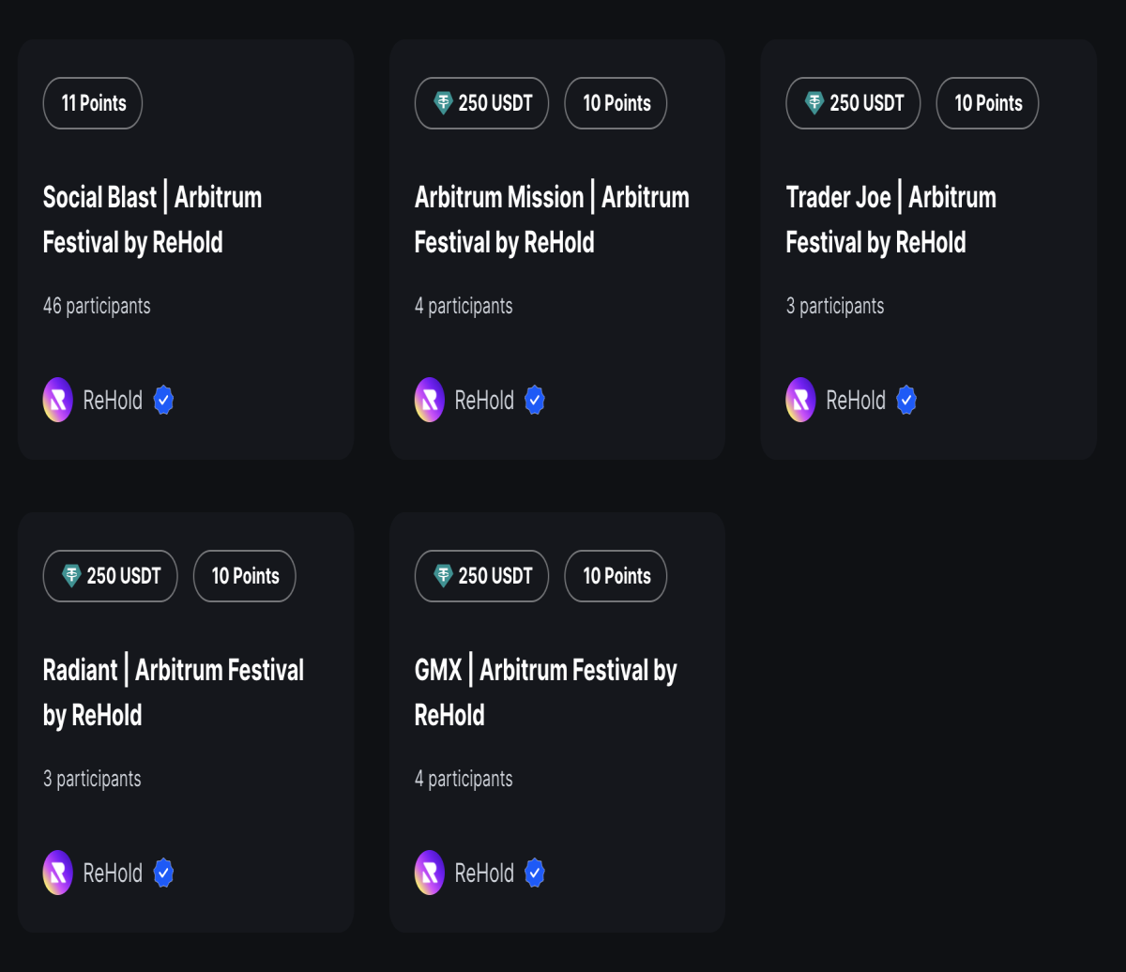Click Tether icon in Trader Joe reward badge
The image size is (1126, 972).
click(x=815, y=103)
